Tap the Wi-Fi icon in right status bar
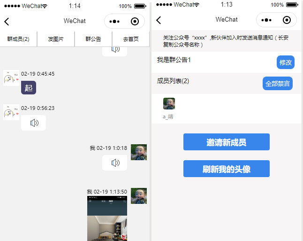Image resolution: width=303 pixels, height=241 pixels. [x=197, y=5]
